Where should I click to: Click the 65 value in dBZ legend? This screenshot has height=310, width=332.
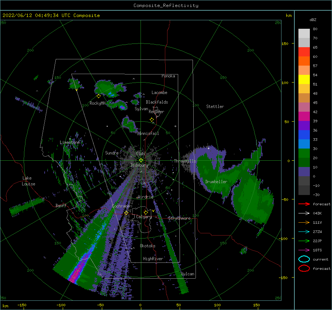click(315, 48)
